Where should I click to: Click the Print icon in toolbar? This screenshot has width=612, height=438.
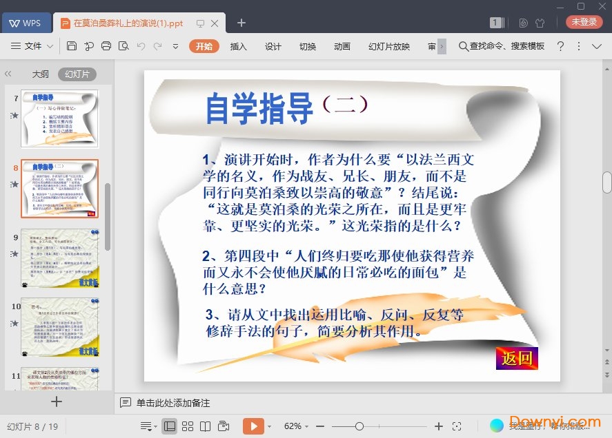click(106, 46)
